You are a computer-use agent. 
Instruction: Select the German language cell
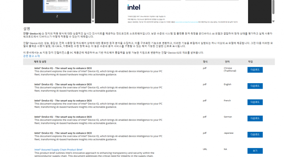[x=228, y=117]
